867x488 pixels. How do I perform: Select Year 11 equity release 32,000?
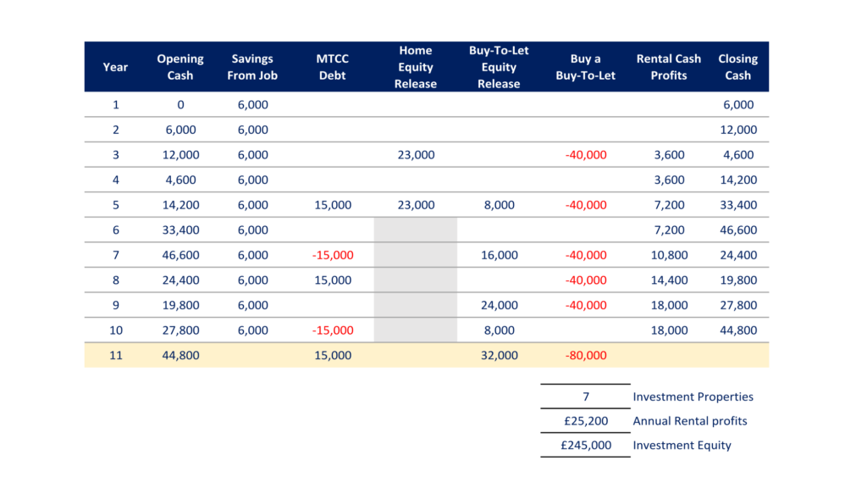click(x=500, y=355)
